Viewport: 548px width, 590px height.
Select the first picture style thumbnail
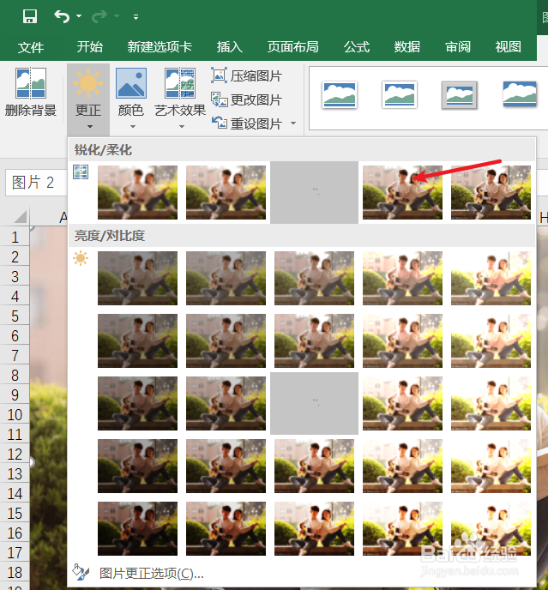(340, 95)
